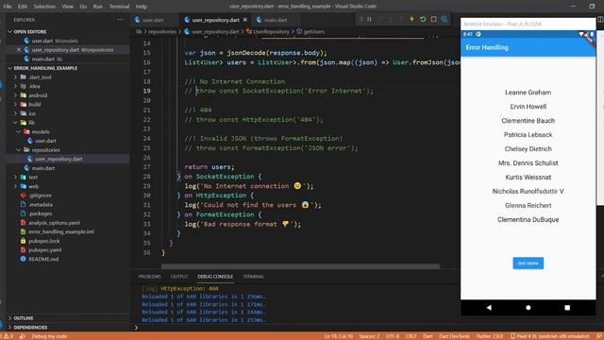Click the step out debug icon
Screen dimensions: 604x340
pos(401,19)
